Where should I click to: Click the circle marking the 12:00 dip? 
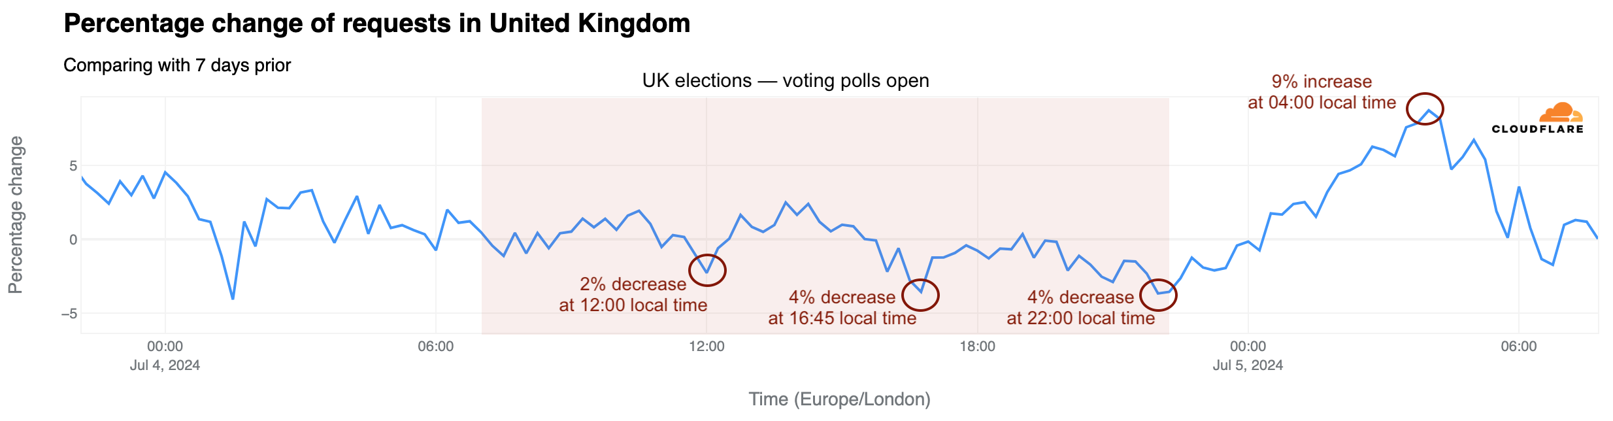click(707, 270)
